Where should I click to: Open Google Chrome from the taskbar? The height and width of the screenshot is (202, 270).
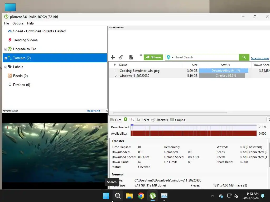point(141,196)
